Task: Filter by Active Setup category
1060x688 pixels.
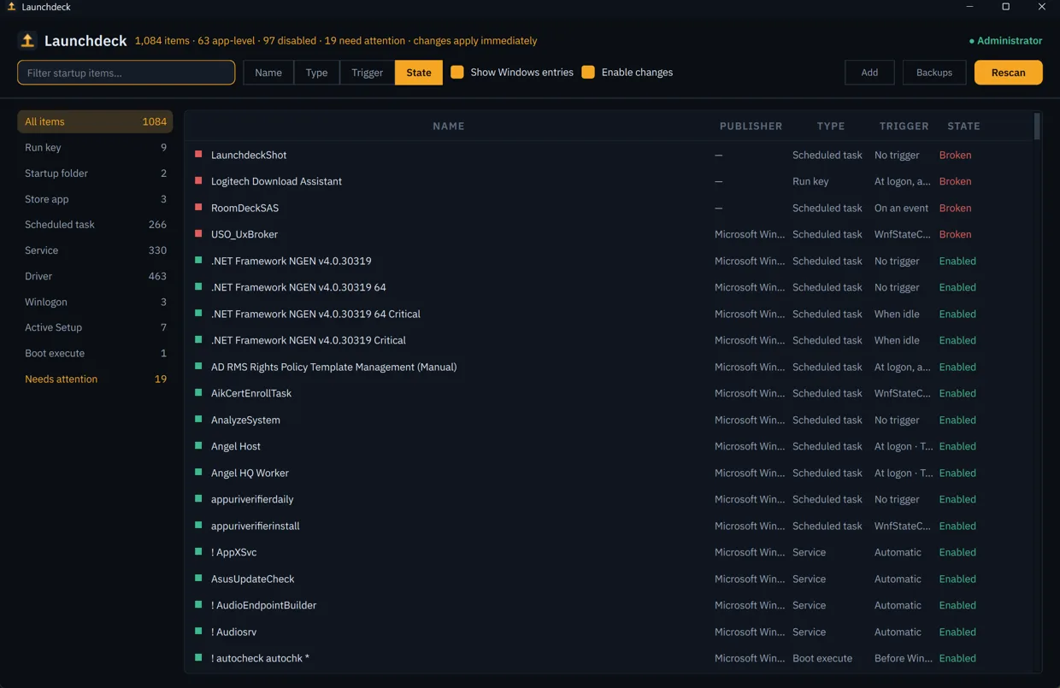Action: coord(95,327)
